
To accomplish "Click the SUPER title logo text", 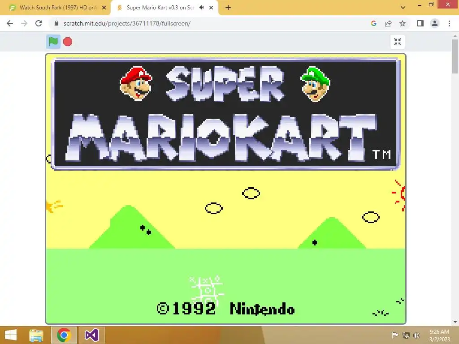I will tap(225, 83).
